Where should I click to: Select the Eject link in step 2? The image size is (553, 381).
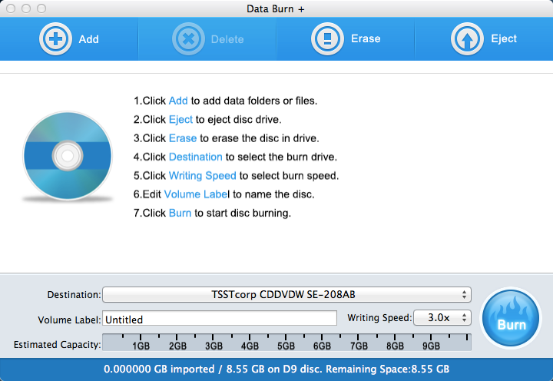coord(180,120)
